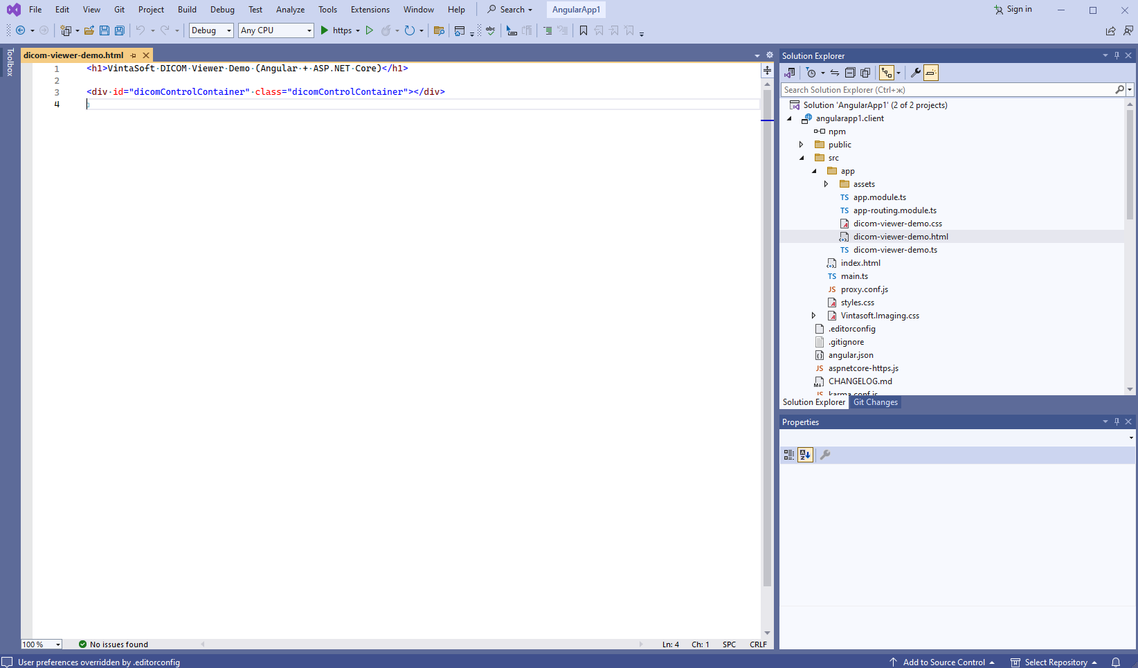1138x668 pixels.
Task: Open the Any CPU platform dropdown
Action: tap(276, 30)
